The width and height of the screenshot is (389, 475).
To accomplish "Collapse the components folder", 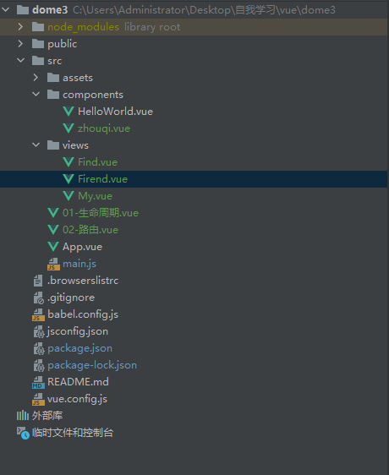I will (36, 94).
